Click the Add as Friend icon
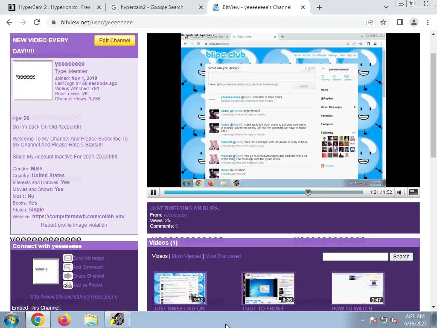This screenshot has height=328, width=437. pos(68,285)
